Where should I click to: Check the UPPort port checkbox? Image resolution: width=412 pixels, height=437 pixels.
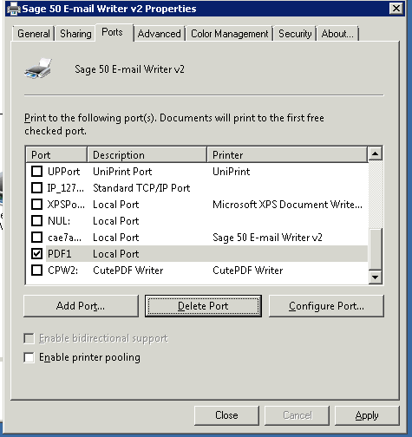pyautogui.click(x=36, y=172)
